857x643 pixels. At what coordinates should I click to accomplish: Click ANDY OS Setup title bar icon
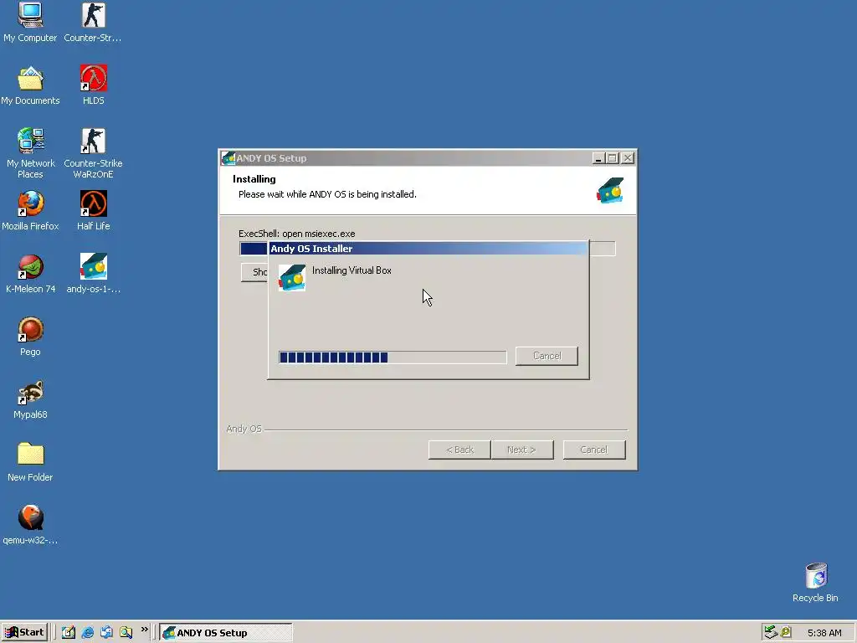point(228,158)
